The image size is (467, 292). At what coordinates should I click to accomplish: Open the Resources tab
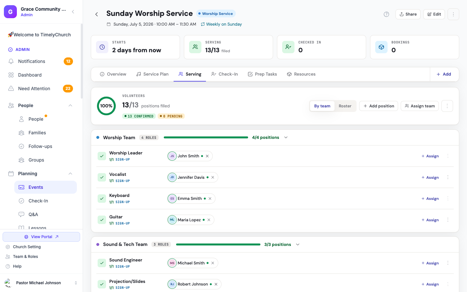pyautogui.click(x=301, y=74)
